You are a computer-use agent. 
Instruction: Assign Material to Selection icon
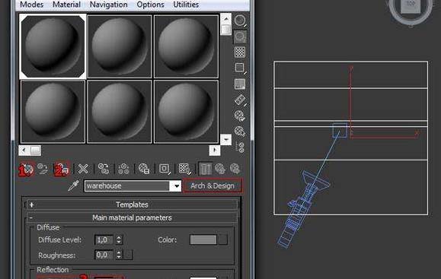(x=62, y=169)
